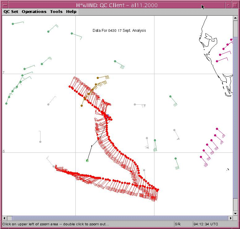Click the SR field in the status bar

tap(182, 224)
